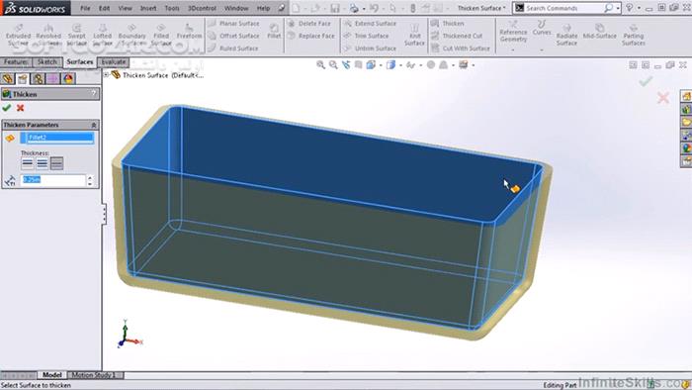Image resolution: width=692 pixels, height=390 pixels.
Task: Select the Swept Surface tool
Action: click(77, 35)
